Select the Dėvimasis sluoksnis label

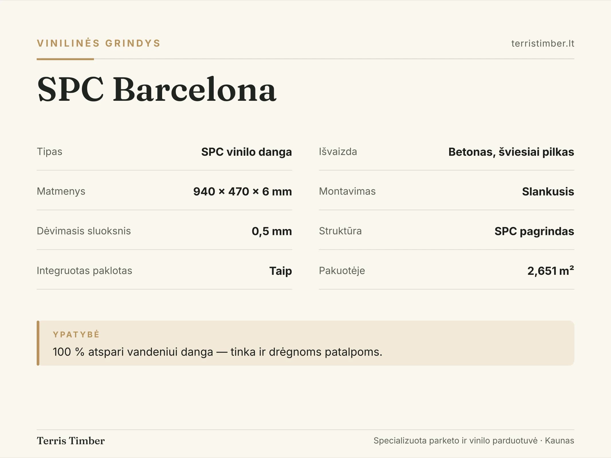pyautogui.click(x=84, y=231)
